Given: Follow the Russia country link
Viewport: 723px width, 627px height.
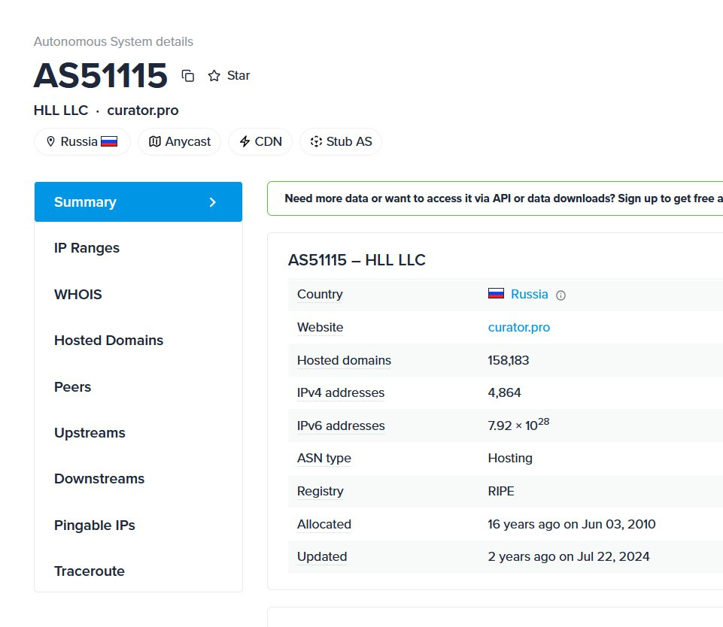Looking at the screenshot, I should (x=530, y=294).
